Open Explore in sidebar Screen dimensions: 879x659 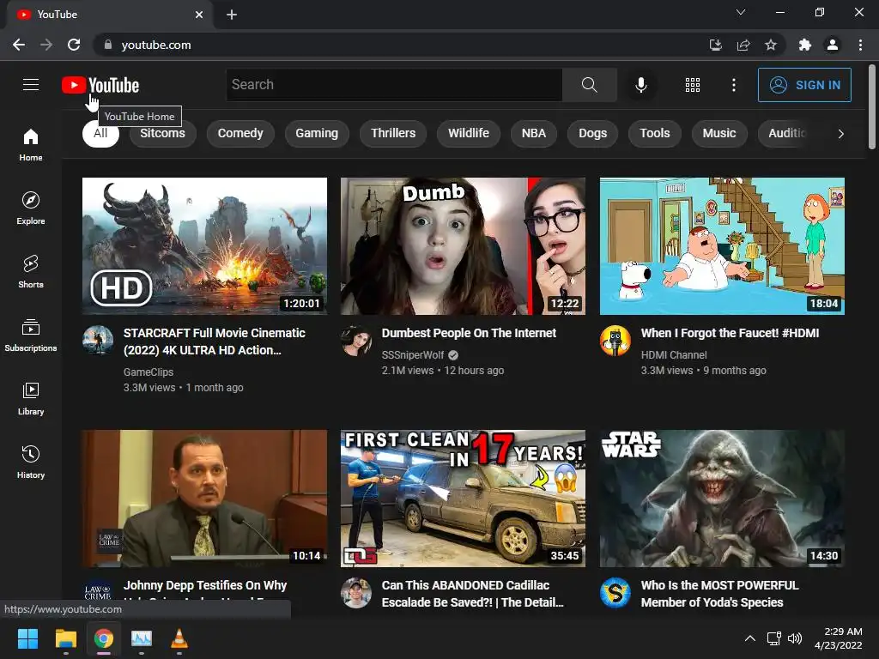(x=31, y=209)
